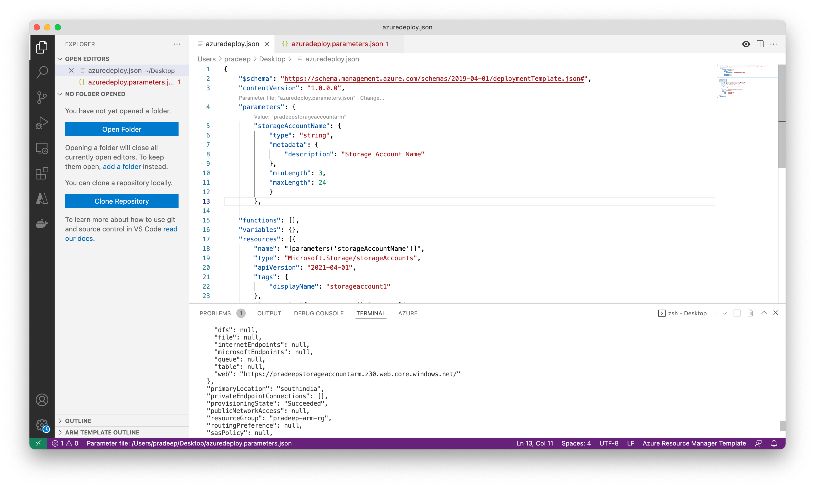
Task: Open editor More Actions ellipsis menu
Action: point(774,44)
